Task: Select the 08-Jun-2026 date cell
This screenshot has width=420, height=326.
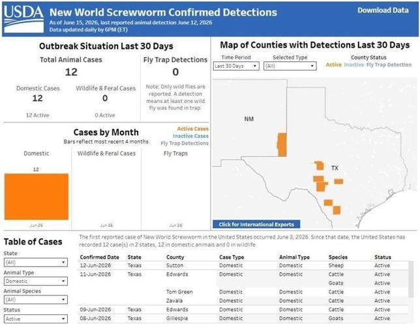Action: (x=95, y=318)
